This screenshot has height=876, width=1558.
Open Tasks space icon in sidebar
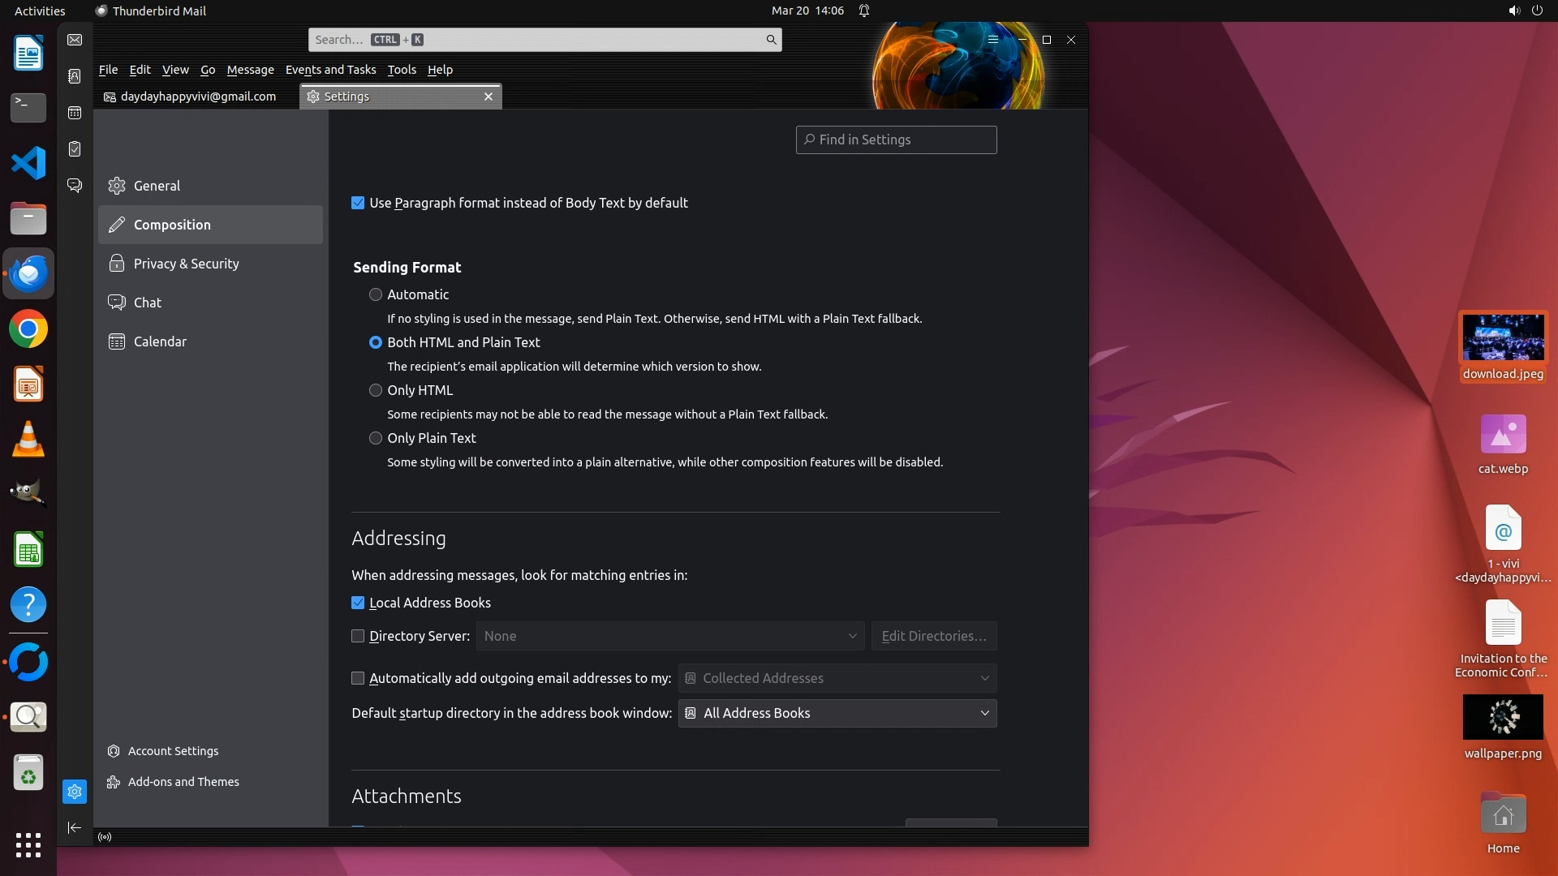tap(75, 149)
